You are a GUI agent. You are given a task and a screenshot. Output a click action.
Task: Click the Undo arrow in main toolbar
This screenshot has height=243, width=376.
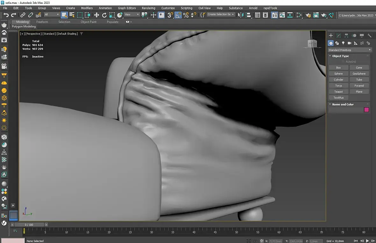6,15
